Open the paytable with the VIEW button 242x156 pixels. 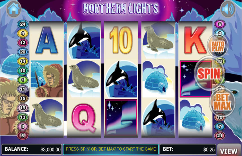(x=229, y=151)
